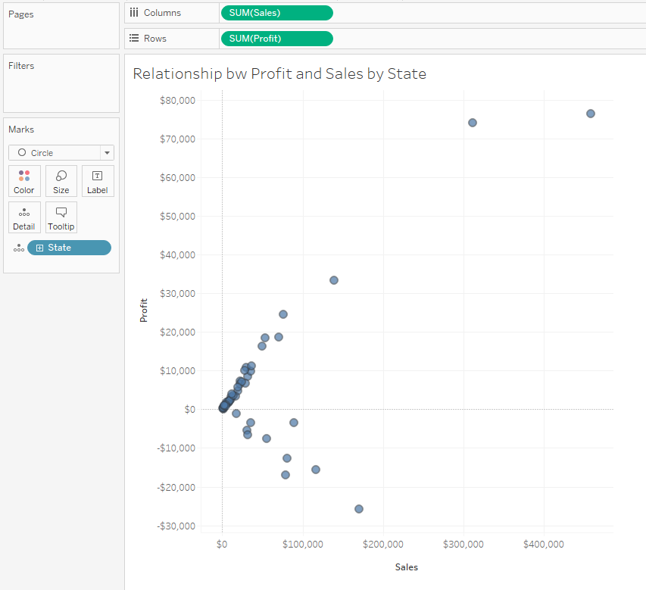Click the chart title text
The width and height of the screenshot is (646, 590).
click(x=279, y=74)
